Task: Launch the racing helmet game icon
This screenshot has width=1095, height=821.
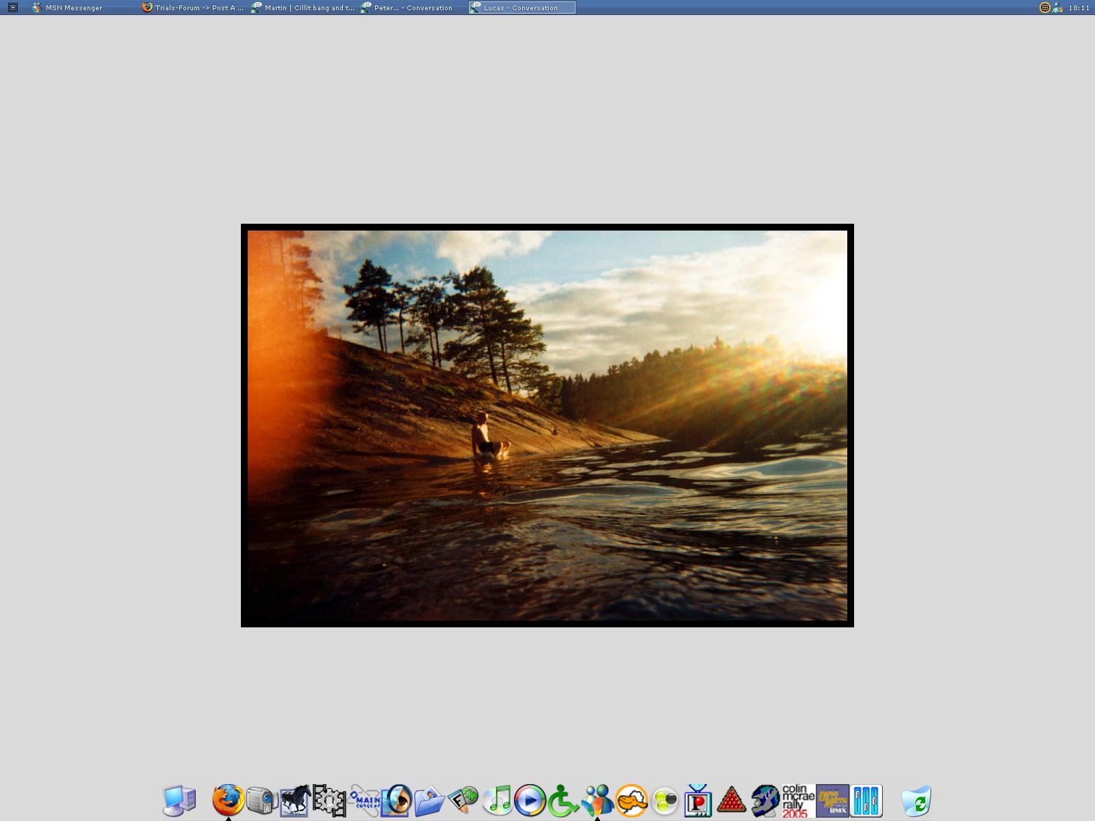Action: pyautogui.click(x=765, y=800)
